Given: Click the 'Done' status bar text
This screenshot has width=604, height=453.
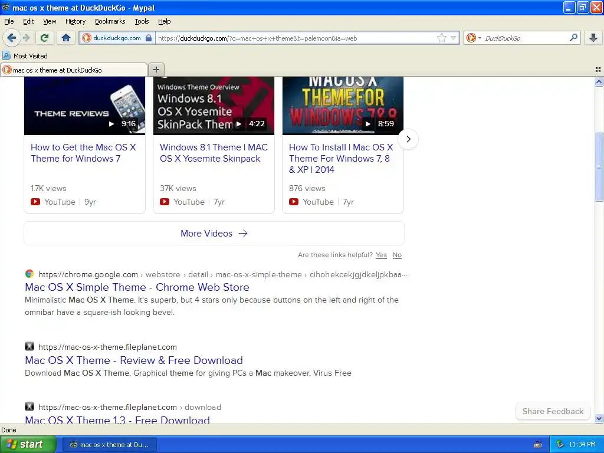Looking at the screenshot, I should 9,430.
